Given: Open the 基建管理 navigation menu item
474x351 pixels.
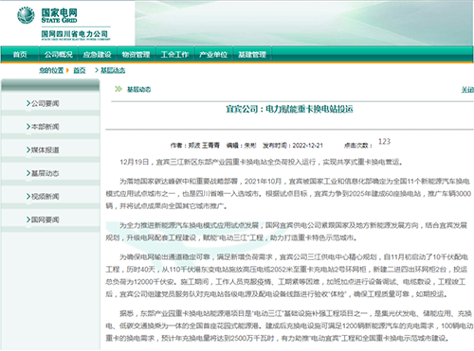Looking at the screenshot, I should pos(252,55).
